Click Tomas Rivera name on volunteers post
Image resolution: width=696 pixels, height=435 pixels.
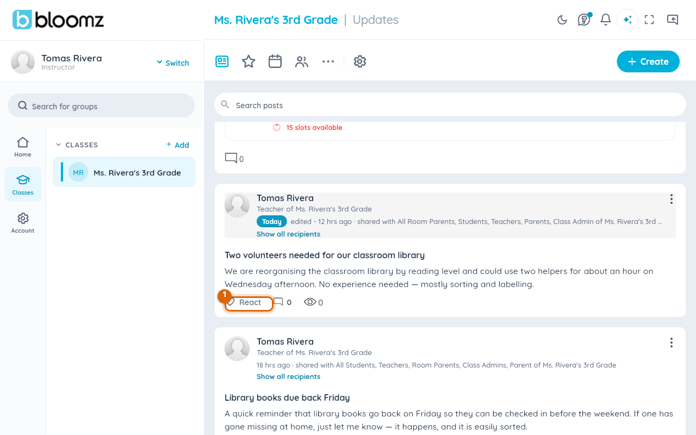pyautogui.click(x=285, y=198)
